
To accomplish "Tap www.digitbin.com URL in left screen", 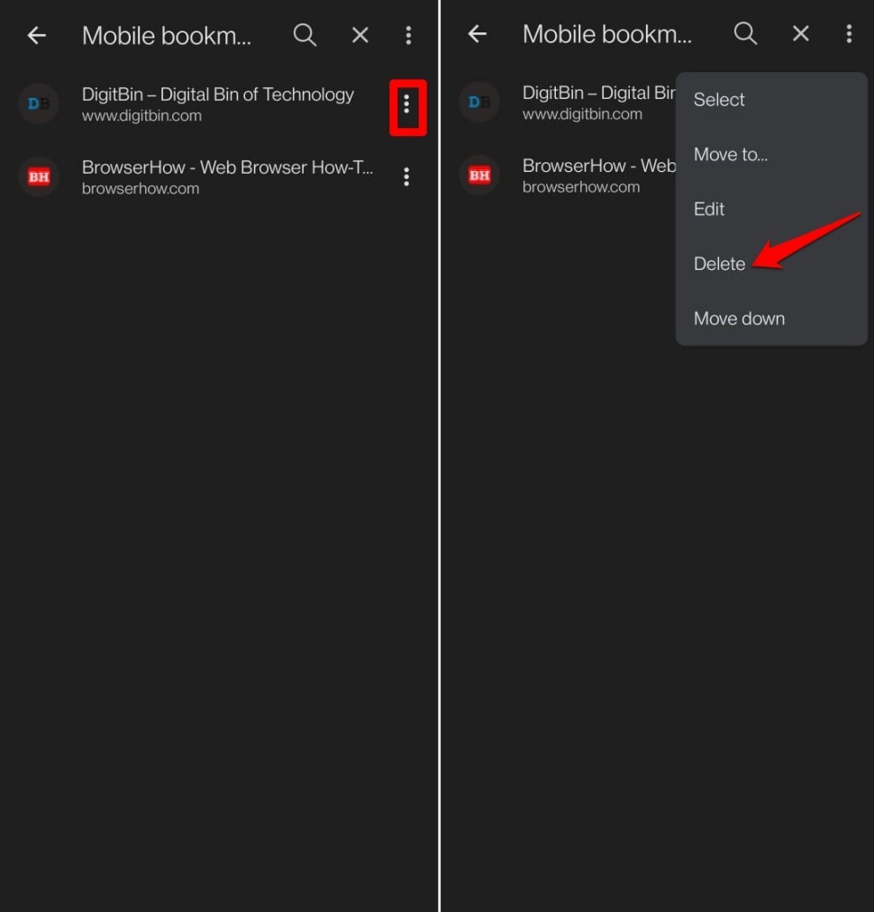I will [x=141, y=116].
